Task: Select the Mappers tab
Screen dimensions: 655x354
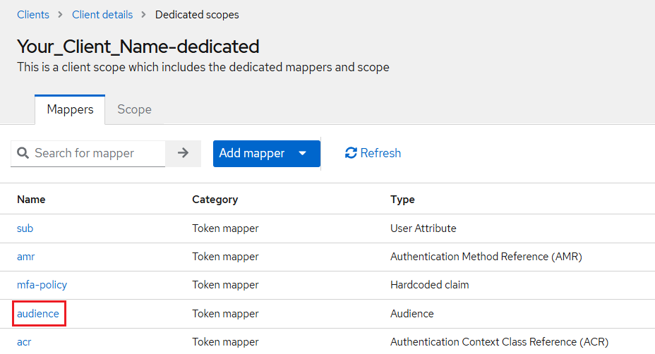Action: pyautogui.click(x=70, y=109)
